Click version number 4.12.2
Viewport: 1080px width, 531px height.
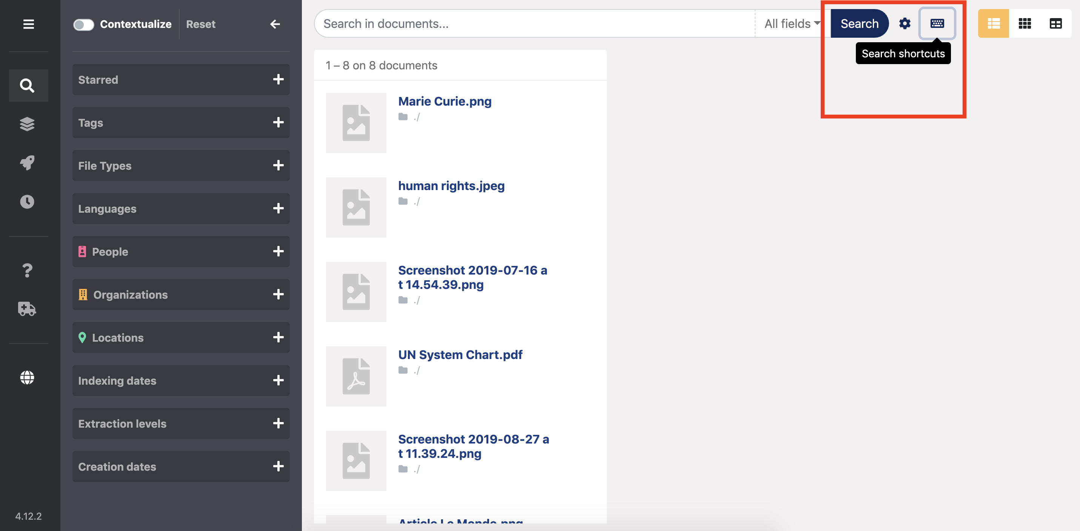pos(29,516)
